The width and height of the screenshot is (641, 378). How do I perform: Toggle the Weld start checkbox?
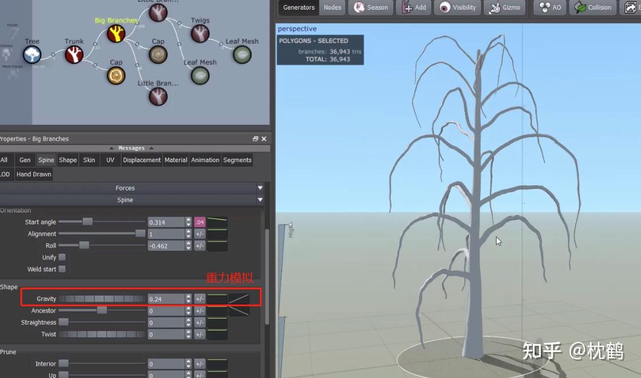tap(62, 269)
